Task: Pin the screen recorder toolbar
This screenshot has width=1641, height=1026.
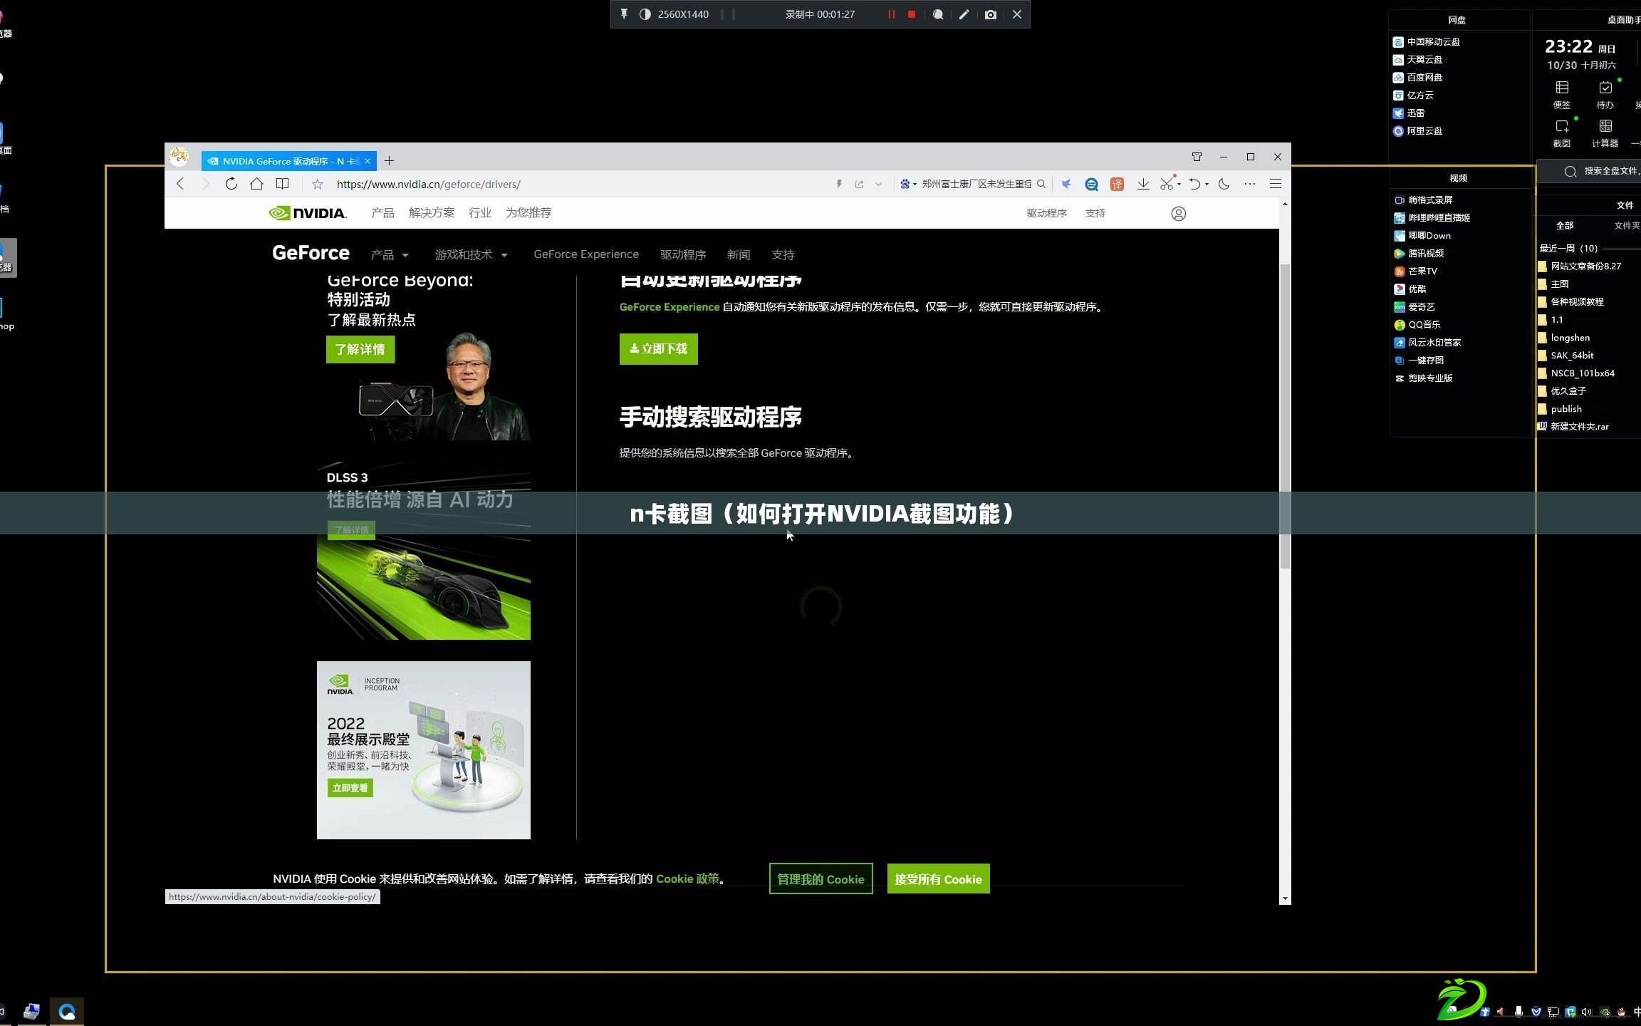Action: coord(624,14)
